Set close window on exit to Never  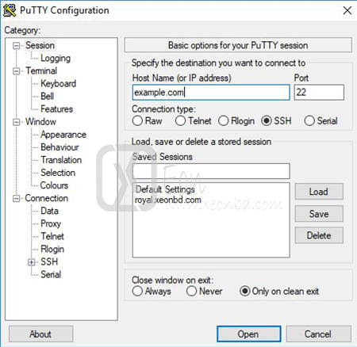(x=191, y=292)
